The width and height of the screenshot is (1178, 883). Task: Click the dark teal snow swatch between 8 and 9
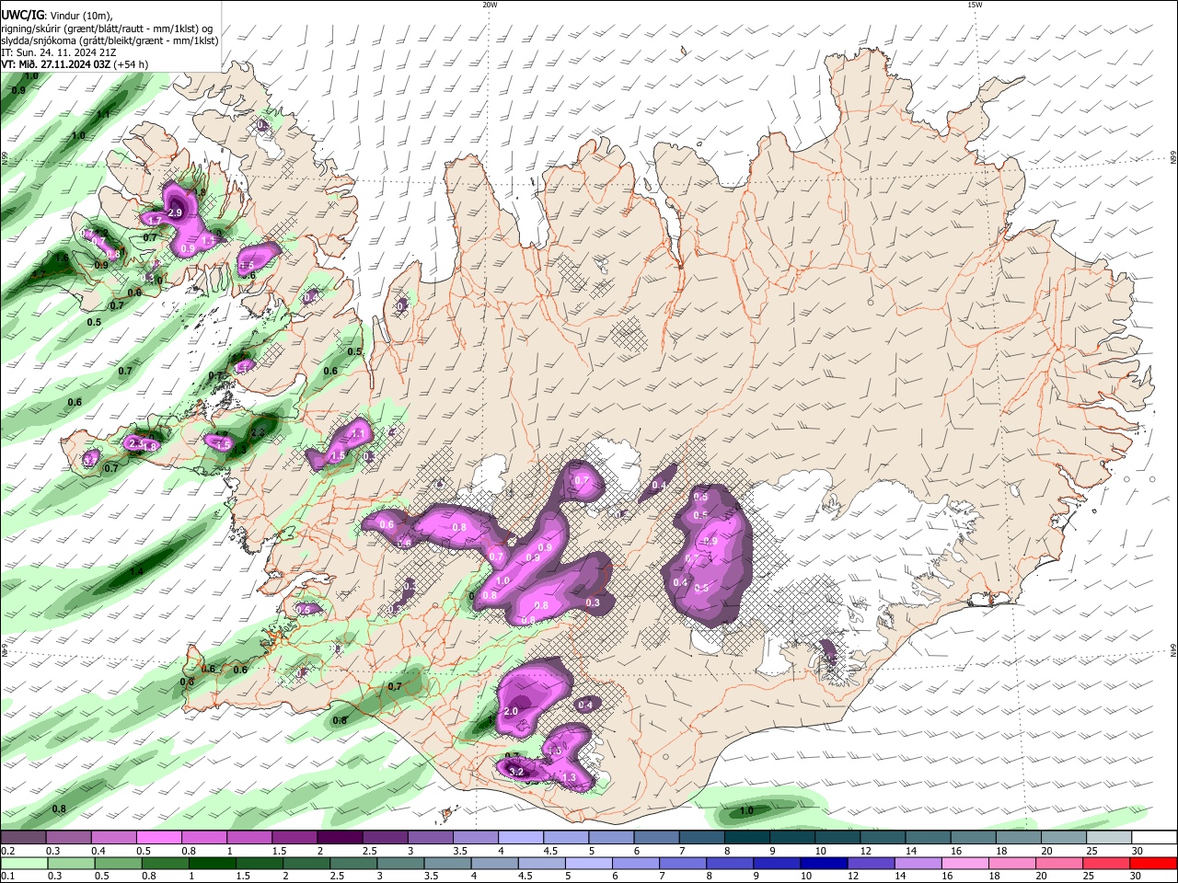pyautogui.click(x=746, y=838)
